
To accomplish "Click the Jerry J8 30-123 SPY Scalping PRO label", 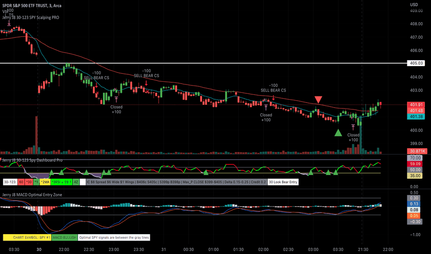I will pyautogui.click(x=31, y=17).
